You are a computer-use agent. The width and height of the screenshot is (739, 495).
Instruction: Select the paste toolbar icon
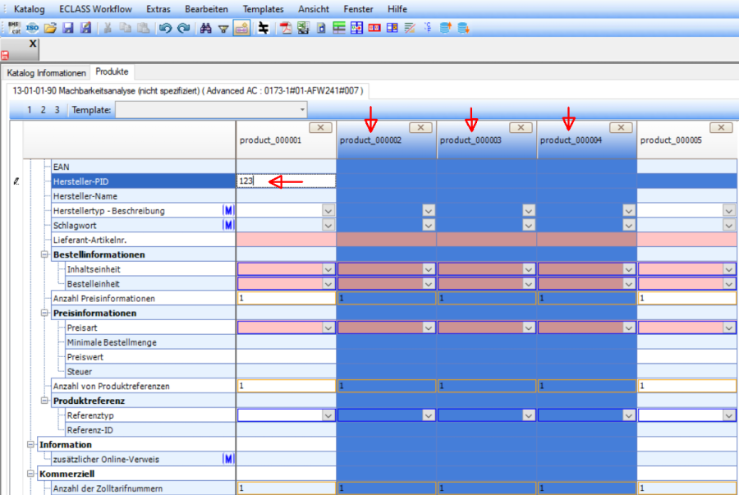coord(142,27)
